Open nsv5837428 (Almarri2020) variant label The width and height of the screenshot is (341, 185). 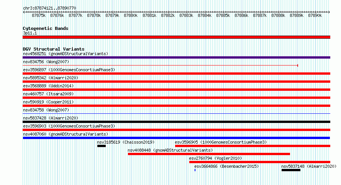point(51,118)
